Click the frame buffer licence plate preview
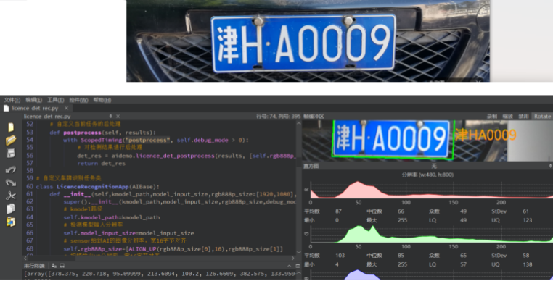553x281 pixels. coord(393,140)
